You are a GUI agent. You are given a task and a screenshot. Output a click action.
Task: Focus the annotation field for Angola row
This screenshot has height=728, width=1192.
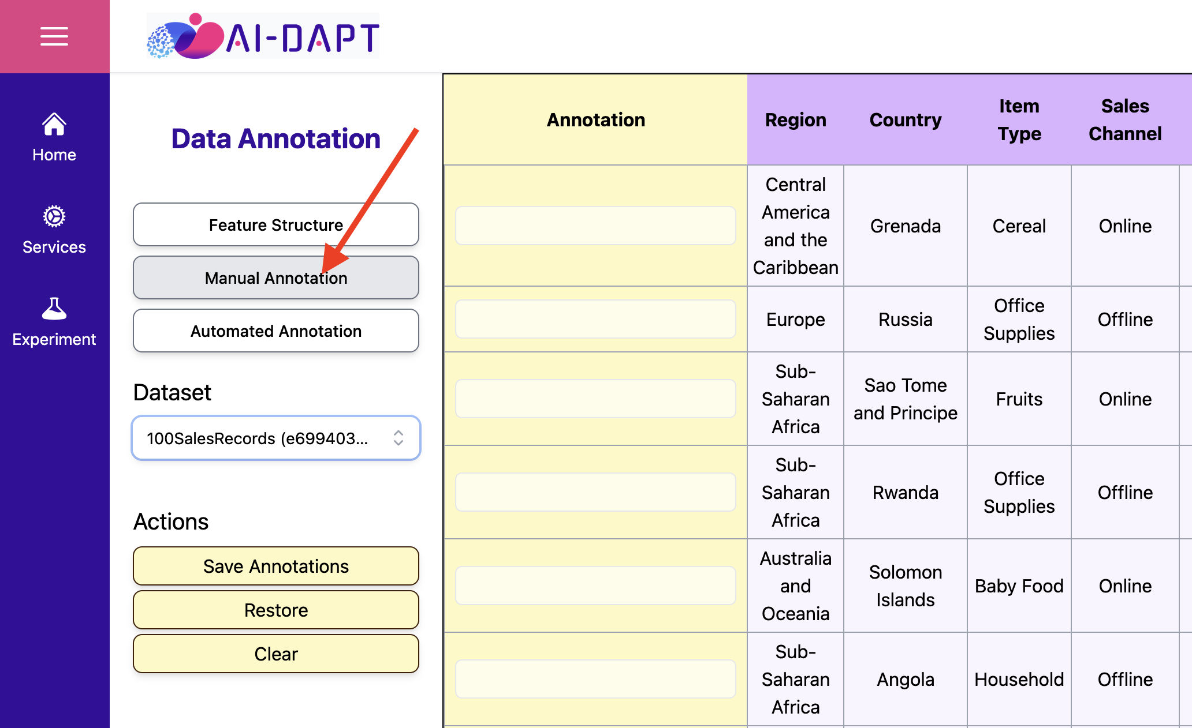tap(595, 679)
